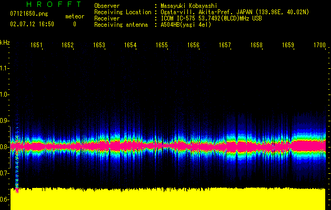Click the HROFFT title text

(x=54, y=4)
